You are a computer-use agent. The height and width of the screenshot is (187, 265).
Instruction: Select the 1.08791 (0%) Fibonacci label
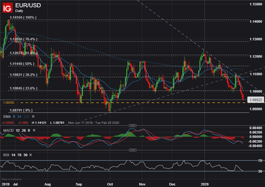[x=21, y=110]
